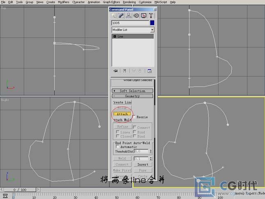Click frame 50 on the timeline
The image size is (265, 199).
click(x=117, y=197)
